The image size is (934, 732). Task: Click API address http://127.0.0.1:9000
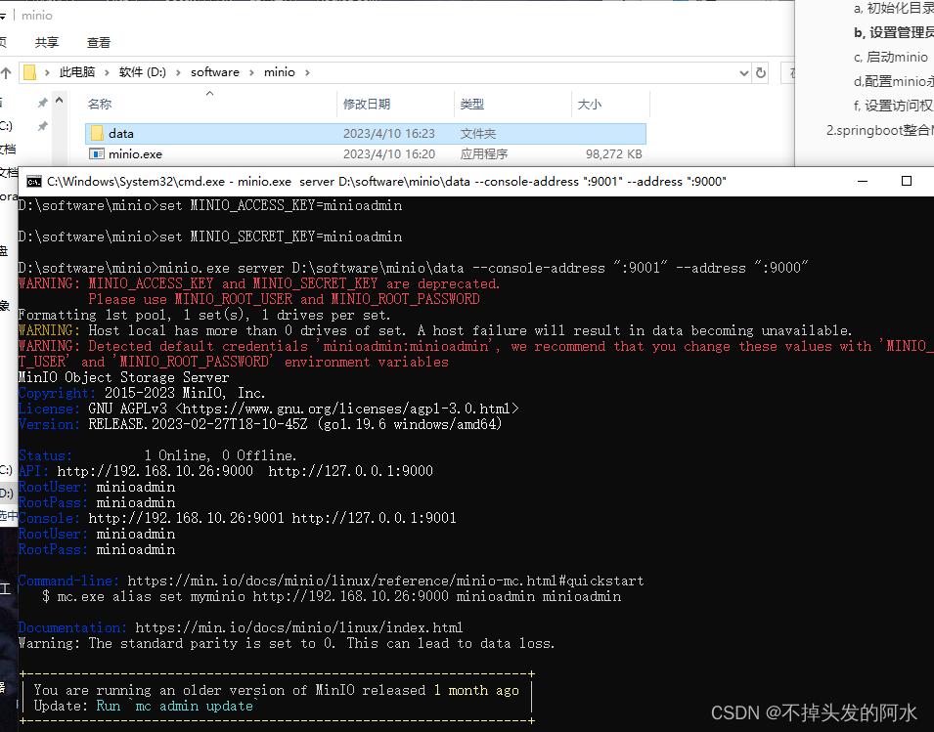[350, 471]
